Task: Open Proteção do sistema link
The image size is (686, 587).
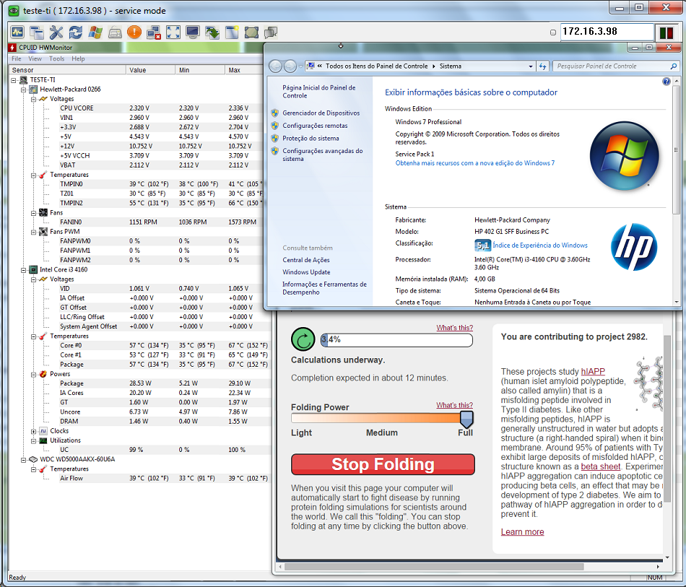Action: tap(311, 138)
